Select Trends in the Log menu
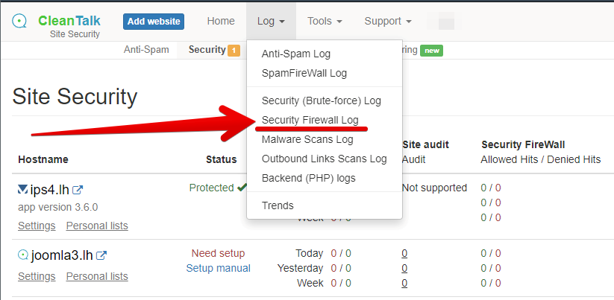This screenshot has height=300, width=614. tap(278, 205)
